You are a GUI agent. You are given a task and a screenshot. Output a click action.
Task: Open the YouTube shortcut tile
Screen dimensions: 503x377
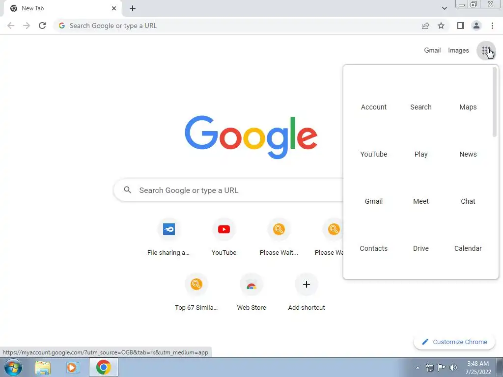[x=224, y=237]
